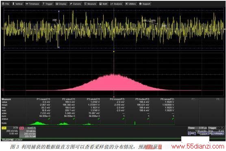Click the pink histogram trace peak
The width and height of the screenshot is (226, 151).
click(x=114, y=75)
